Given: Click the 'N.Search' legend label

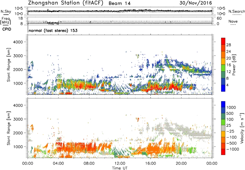Looking at the screenshot, I should tap(236, 11).
